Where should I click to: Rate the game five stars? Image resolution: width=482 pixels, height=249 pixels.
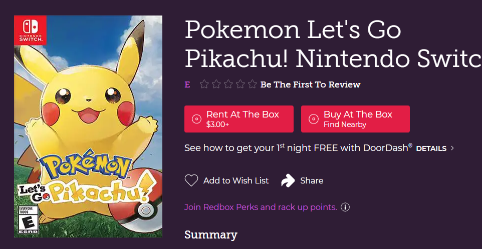(x=252, y=84)
